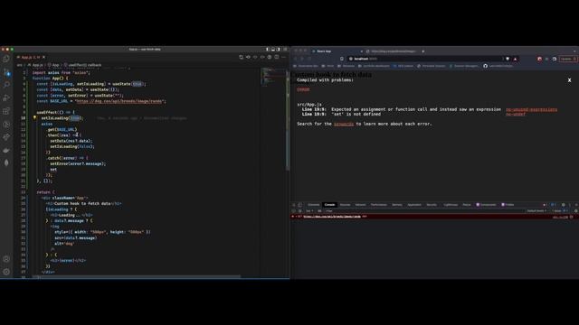Screen dimensions: 579x325
Task: Open the Explorer view in VS Code
Action: [6, 59]
